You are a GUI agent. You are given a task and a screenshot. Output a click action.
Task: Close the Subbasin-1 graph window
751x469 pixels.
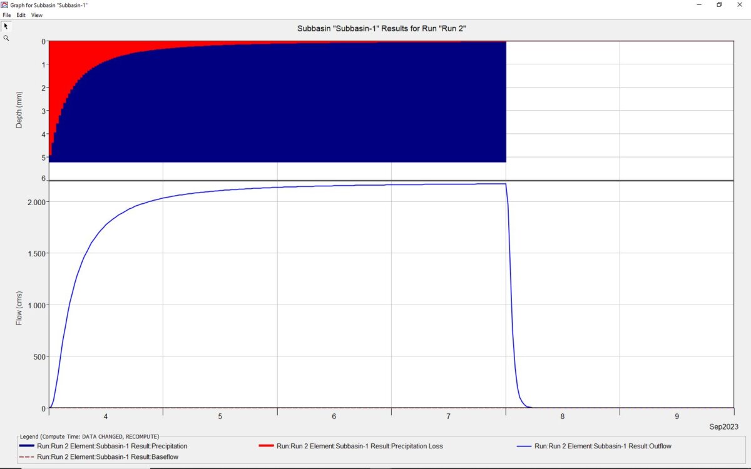point(740,4)
